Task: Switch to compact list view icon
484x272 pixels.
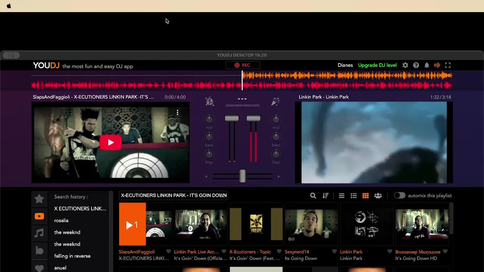Action: click(x=341, y=196)
